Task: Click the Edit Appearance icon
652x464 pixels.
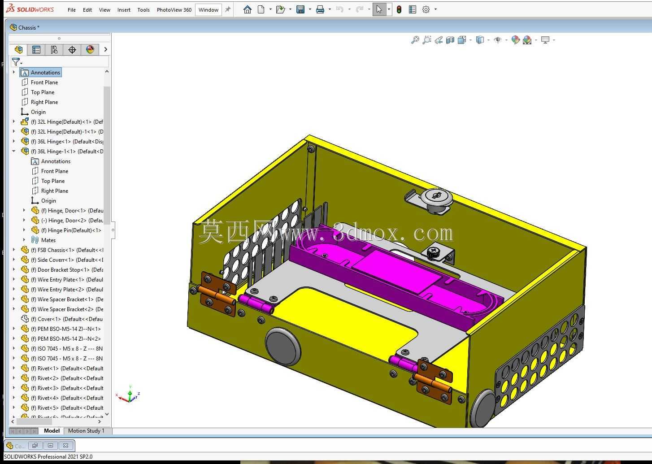Action: [516, 40]
